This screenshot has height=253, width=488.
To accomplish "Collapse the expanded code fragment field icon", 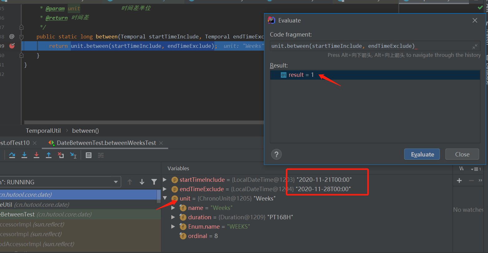I will coord(475,46).
